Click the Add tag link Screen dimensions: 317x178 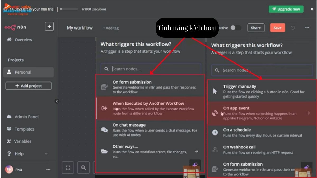coord(111,28)
